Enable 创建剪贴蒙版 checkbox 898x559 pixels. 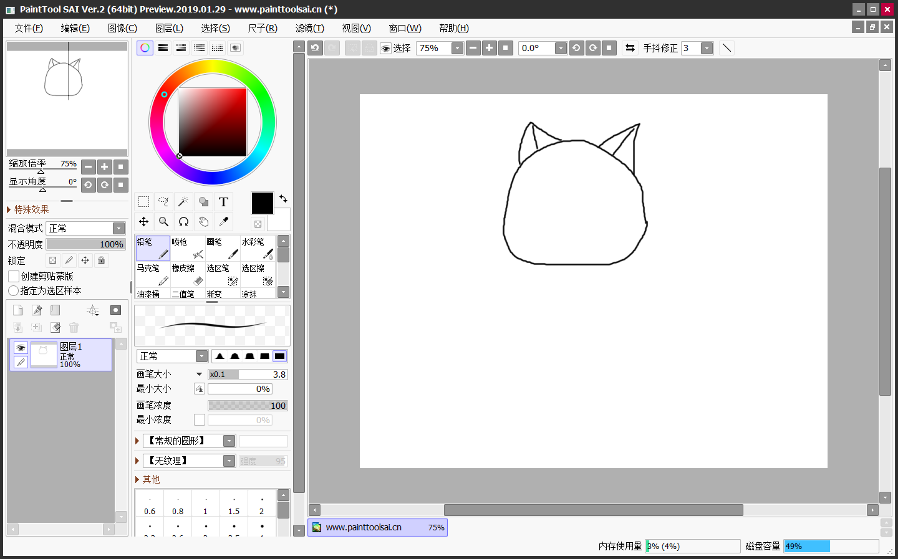click(14, 276)
